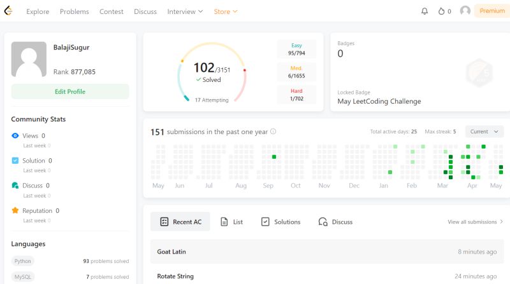Open the Goat Latin submission

point(327,252)
